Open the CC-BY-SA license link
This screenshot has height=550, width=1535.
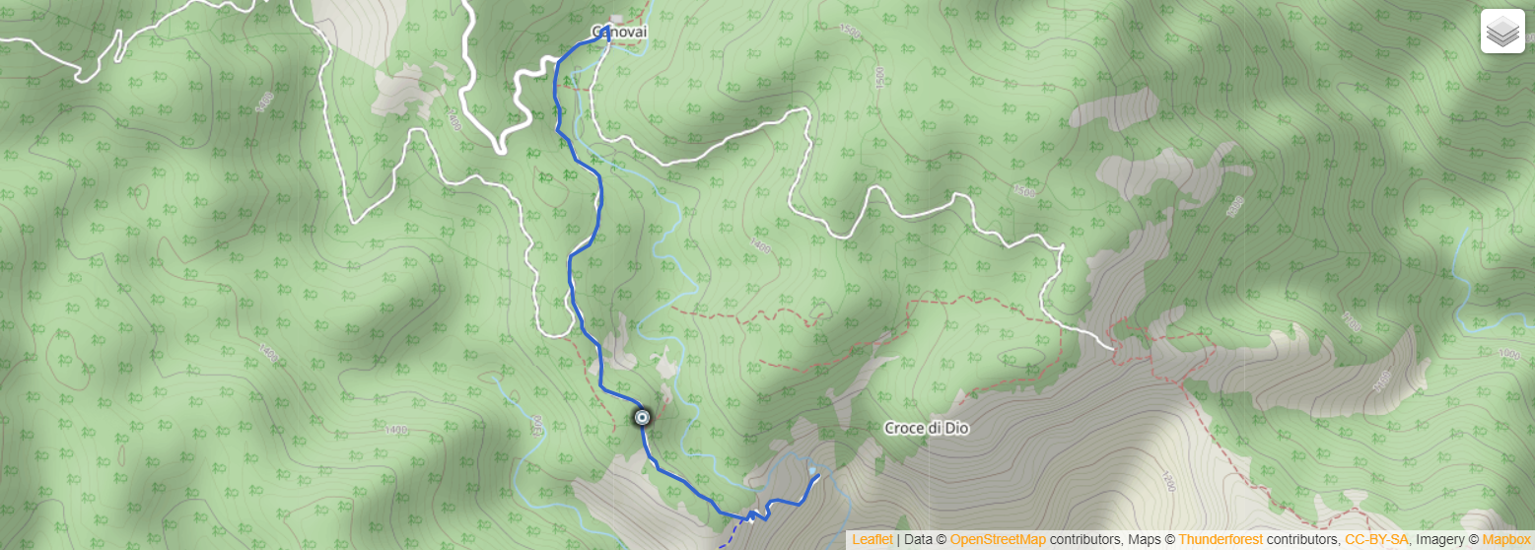click(1376, 539)
